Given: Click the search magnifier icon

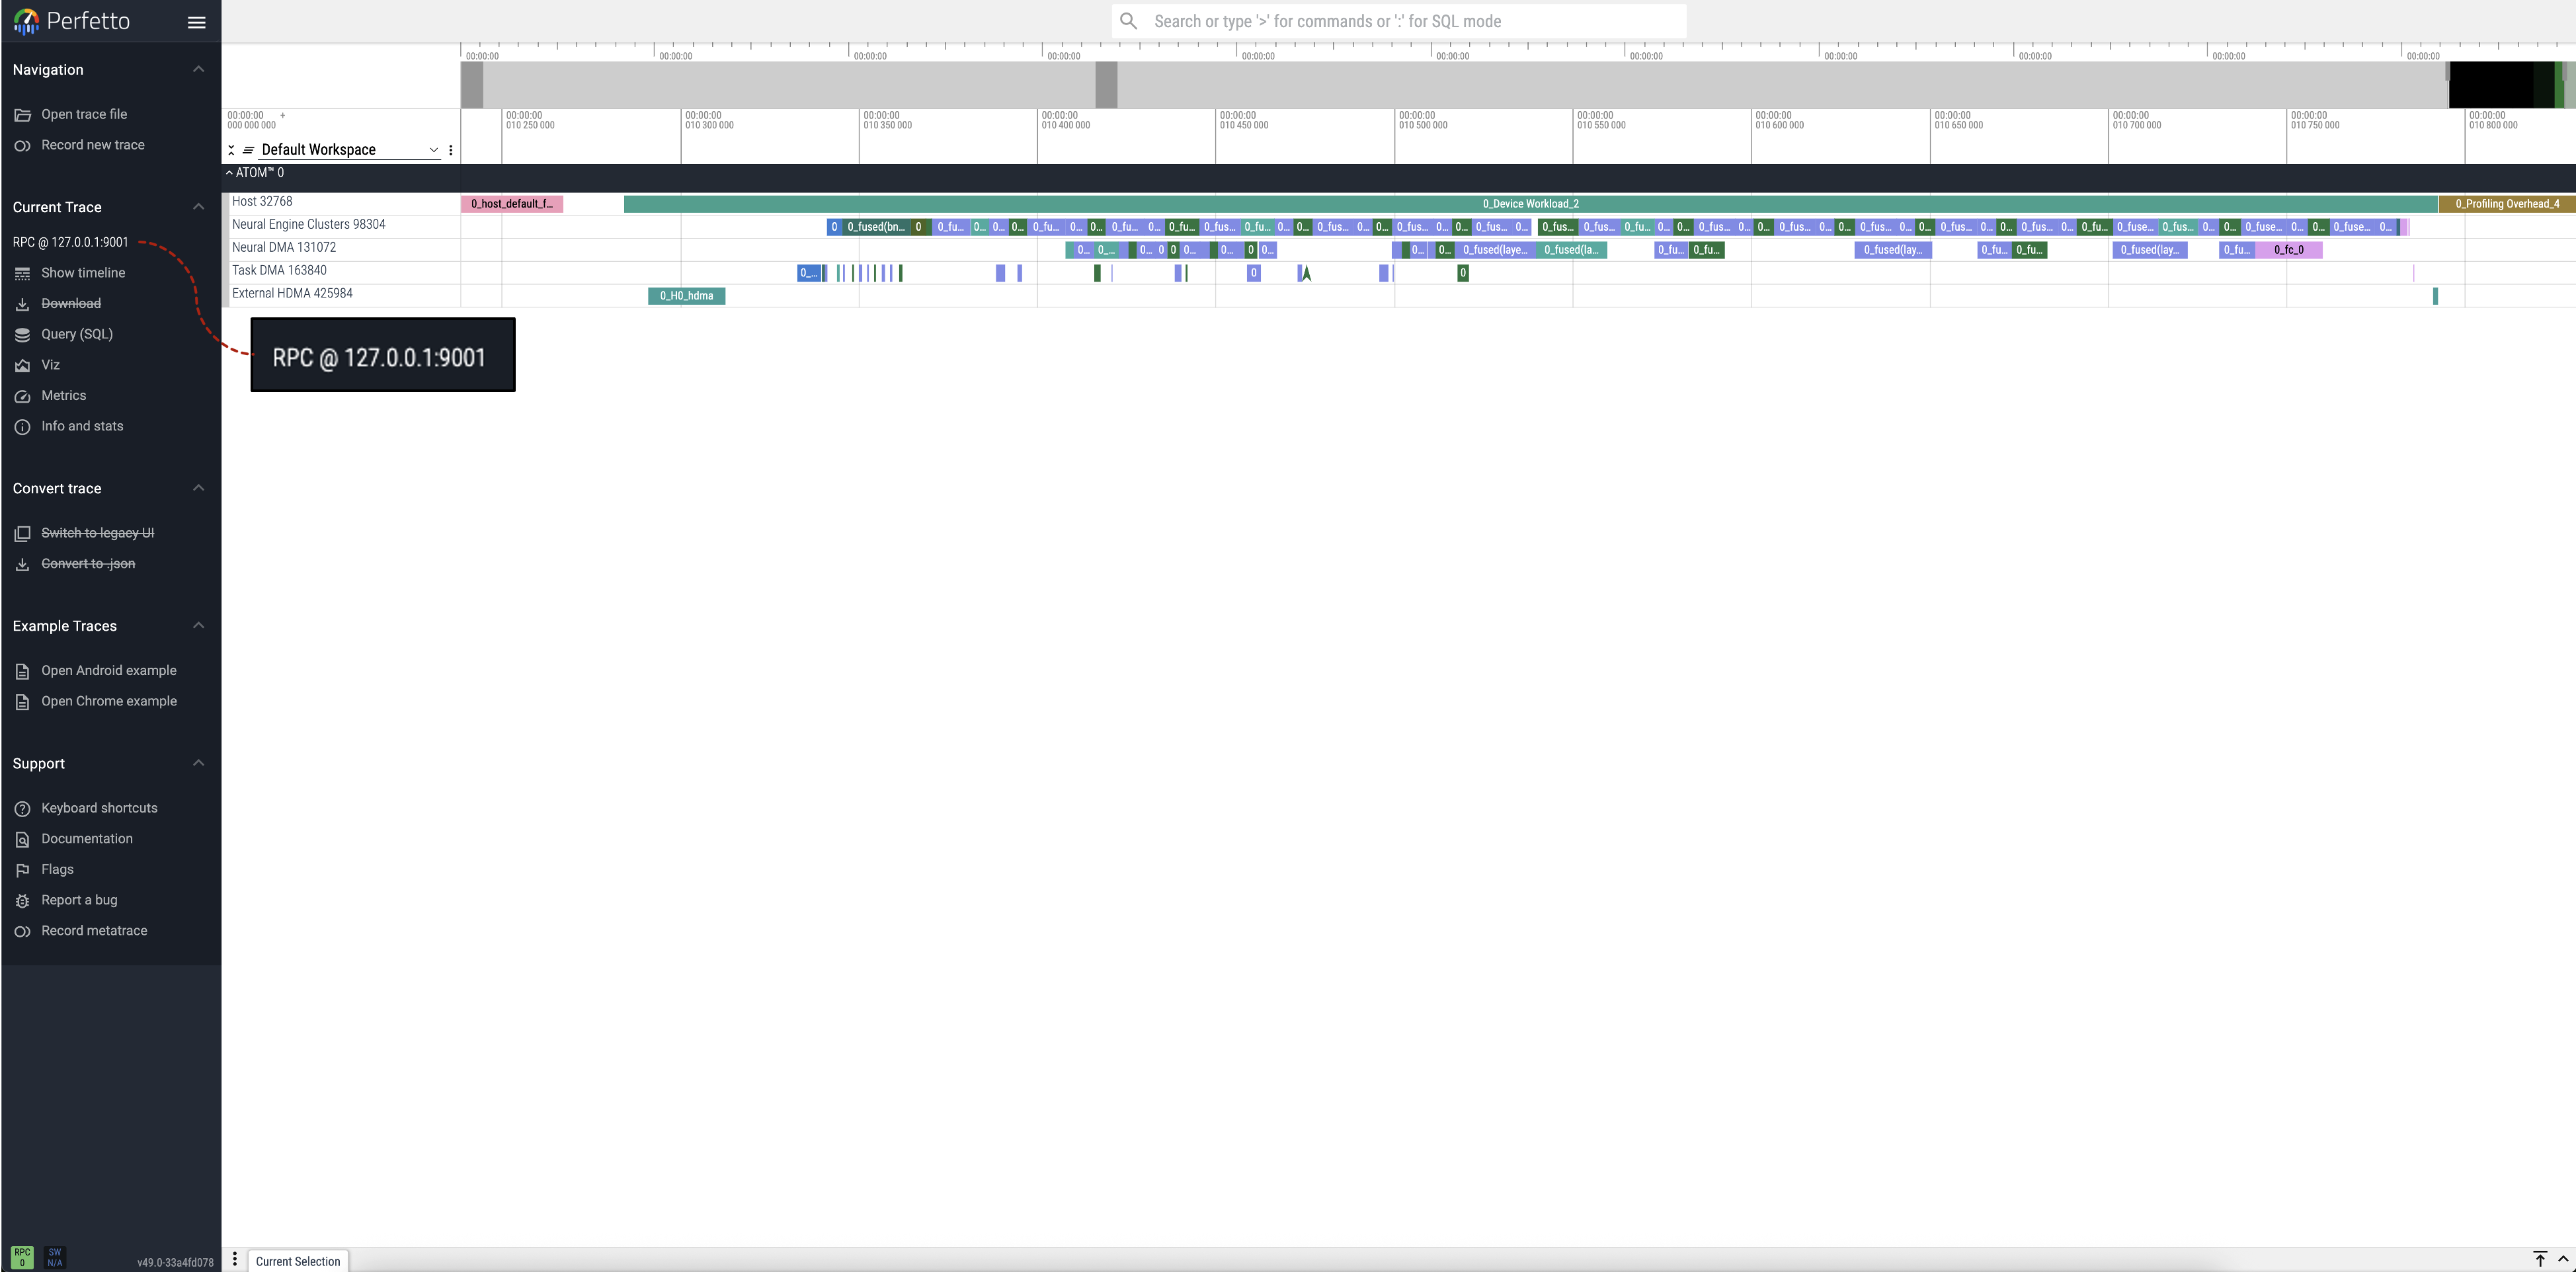Looking at the screenshot, I should click(1128, 21).
